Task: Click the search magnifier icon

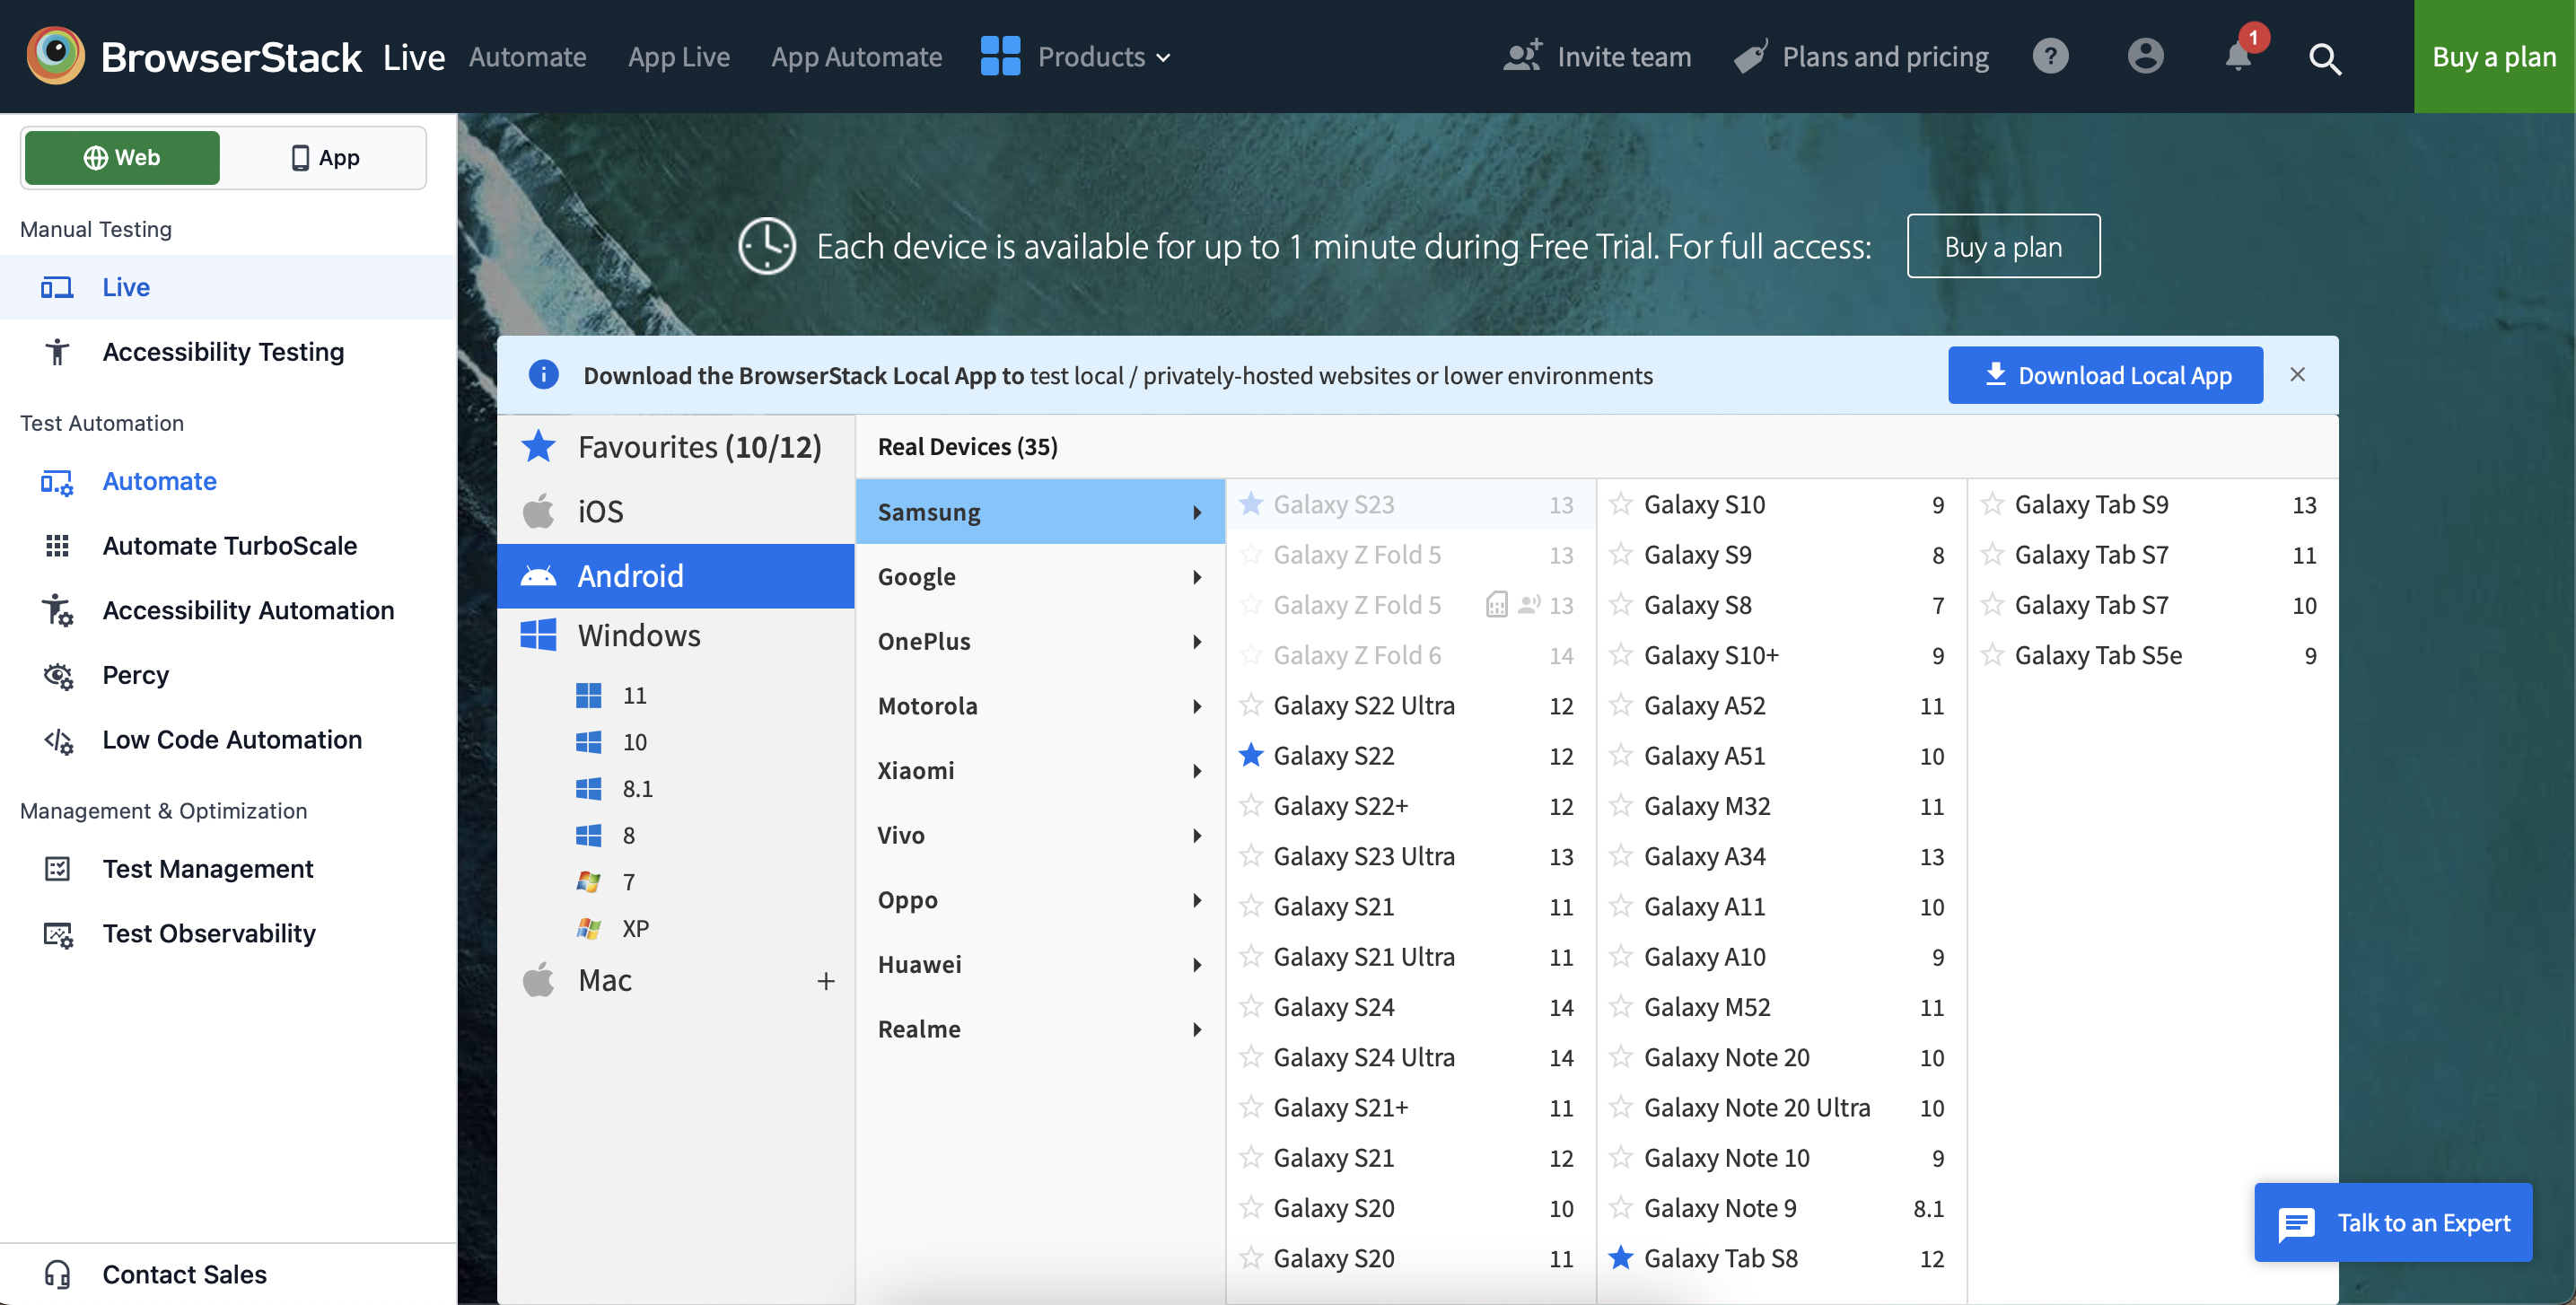Action: point(2325,58)
